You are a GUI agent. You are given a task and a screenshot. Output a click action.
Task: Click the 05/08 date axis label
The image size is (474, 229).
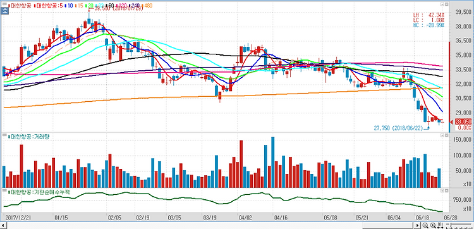click(331, 218)
